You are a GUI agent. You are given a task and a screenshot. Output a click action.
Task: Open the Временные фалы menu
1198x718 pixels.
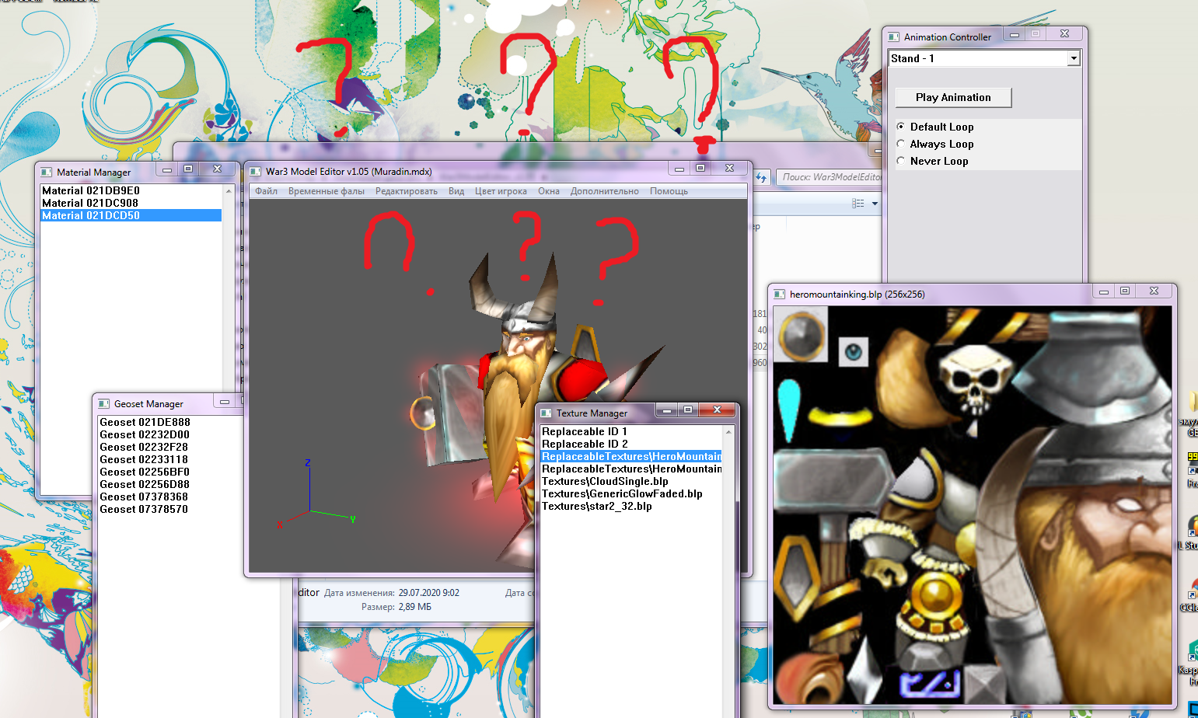click(x=327, y=191)
